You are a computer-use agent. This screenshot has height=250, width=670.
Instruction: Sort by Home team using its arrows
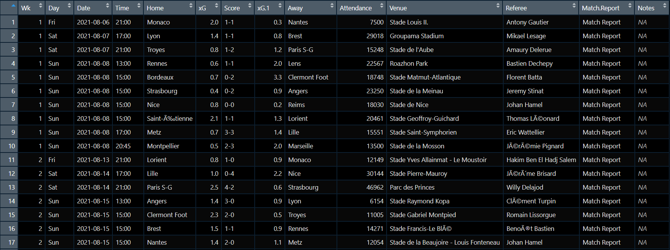[191, 6]
